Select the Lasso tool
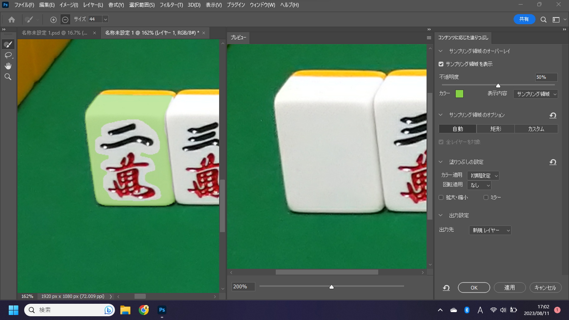 [8, 55]
